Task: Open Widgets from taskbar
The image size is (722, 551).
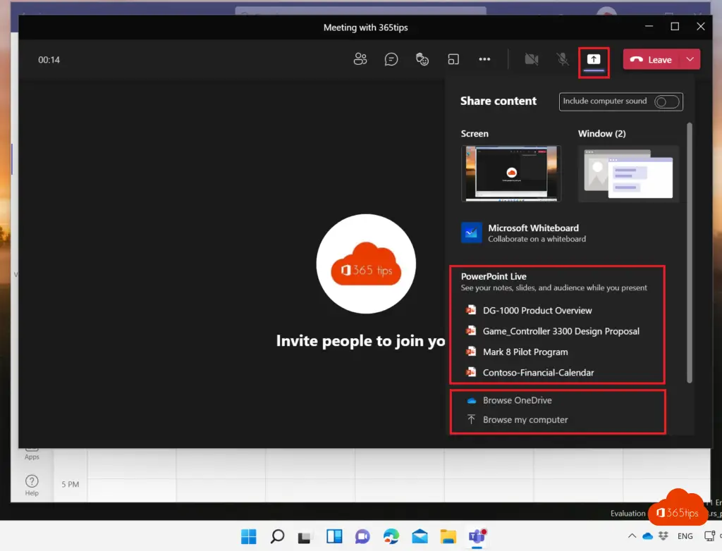Action: pos(334,536)
